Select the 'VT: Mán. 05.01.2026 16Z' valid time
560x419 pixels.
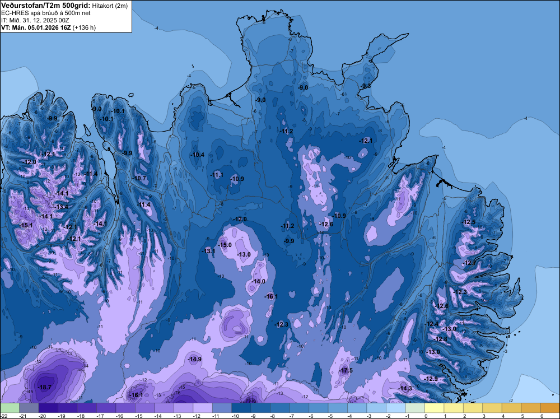[x=36, y=27]
